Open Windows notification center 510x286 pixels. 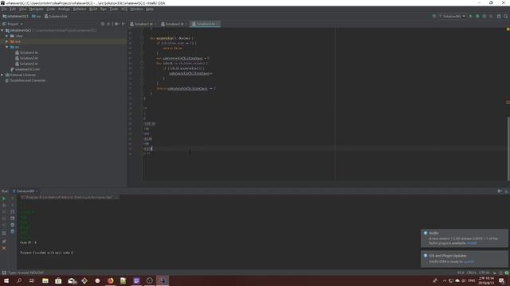pos(502,280)
